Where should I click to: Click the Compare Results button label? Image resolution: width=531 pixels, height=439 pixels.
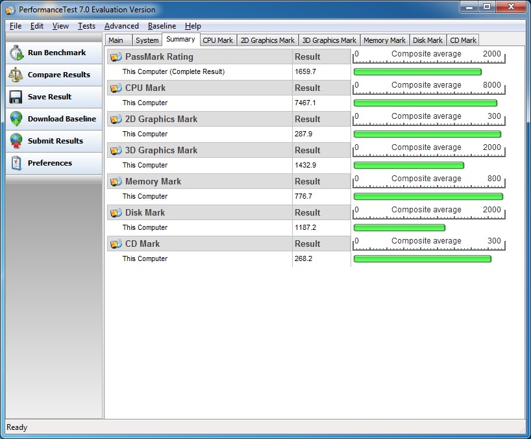59,75
